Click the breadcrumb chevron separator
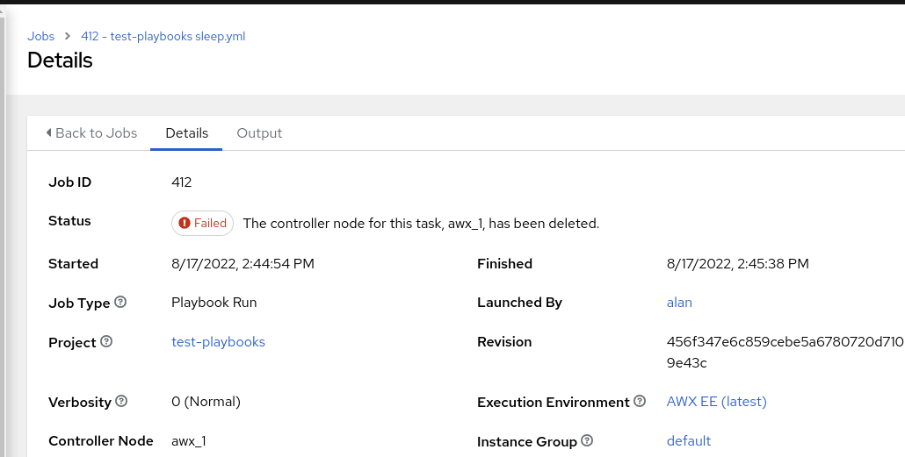The height and width of the screenshot is (457, 905). [69, 36]
